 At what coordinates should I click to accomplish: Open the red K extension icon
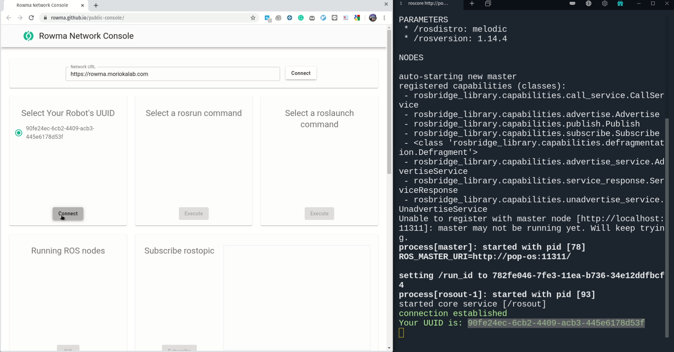coord(346,18)
